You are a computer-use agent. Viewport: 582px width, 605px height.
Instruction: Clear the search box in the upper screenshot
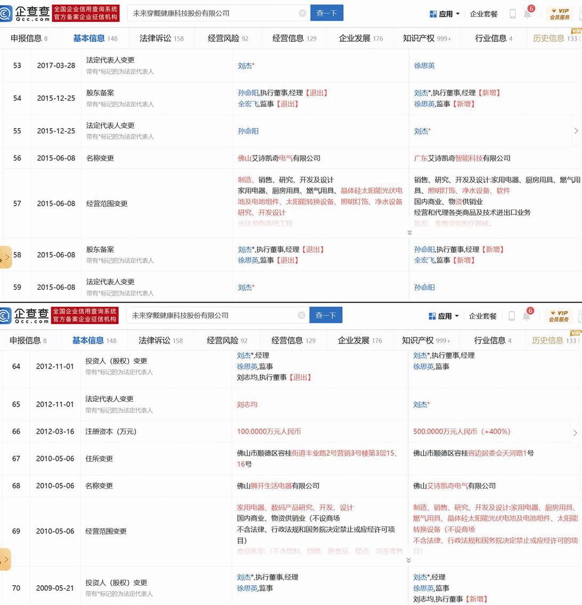coord(303,13)
